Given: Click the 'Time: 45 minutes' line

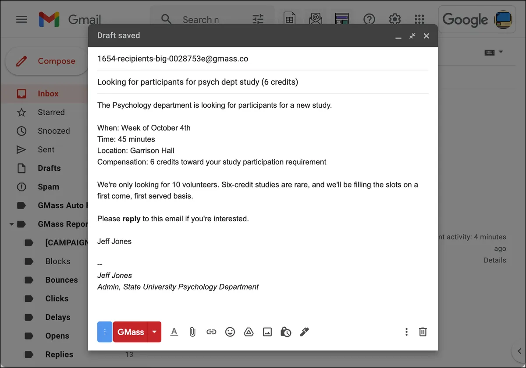Looking at the screenshot, I should click(126, 139).
